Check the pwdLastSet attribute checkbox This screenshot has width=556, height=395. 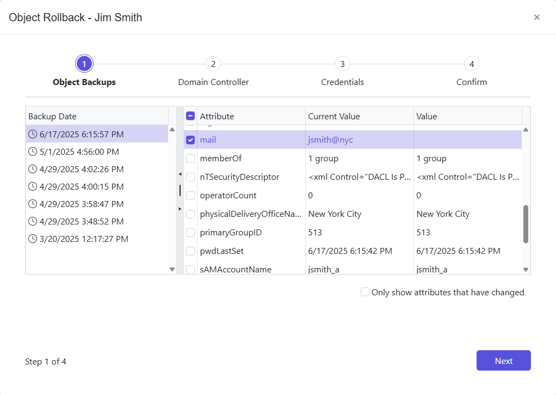(190, 251)
